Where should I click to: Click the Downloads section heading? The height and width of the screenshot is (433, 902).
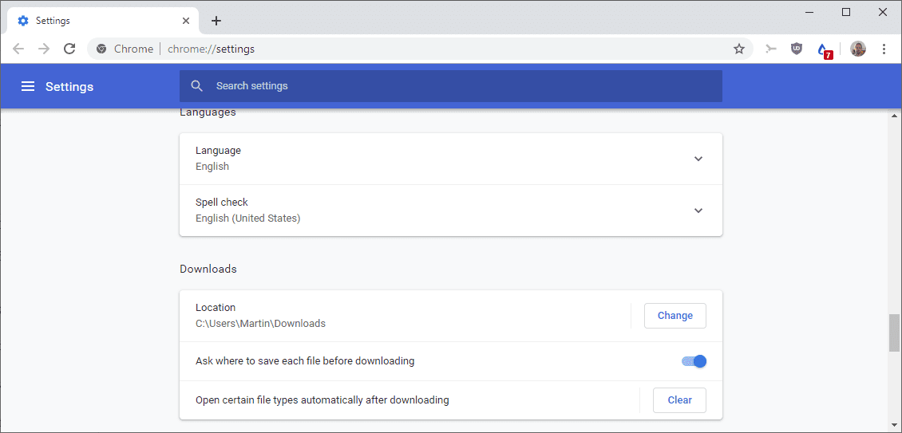208,269
